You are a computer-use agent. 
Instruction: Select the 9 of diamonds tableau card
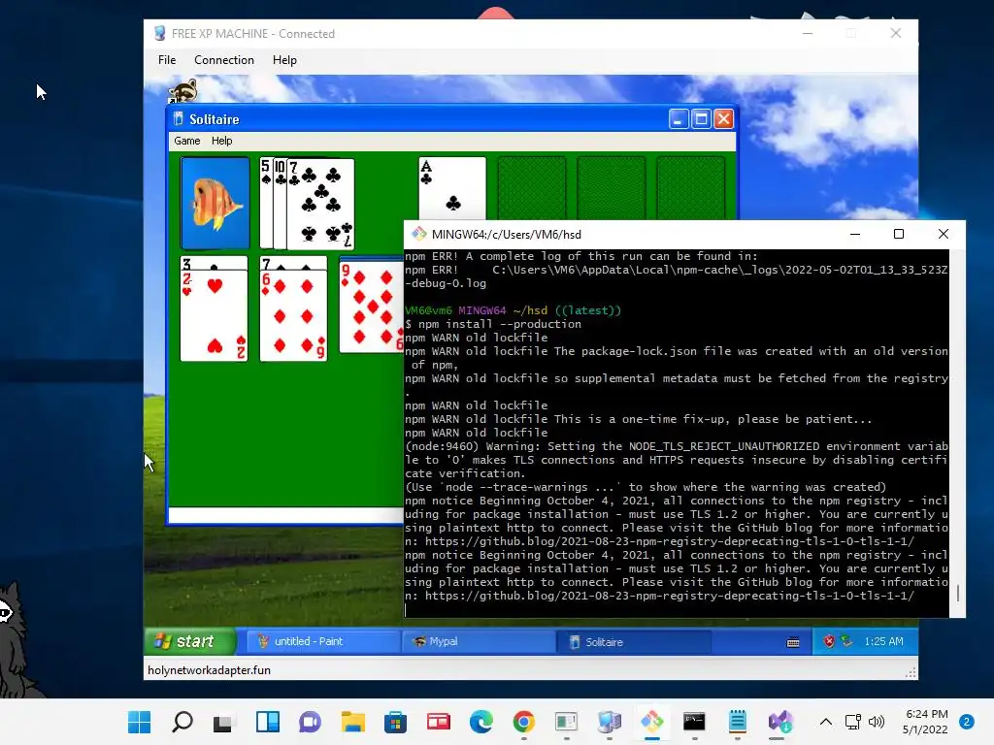point(372,307)
